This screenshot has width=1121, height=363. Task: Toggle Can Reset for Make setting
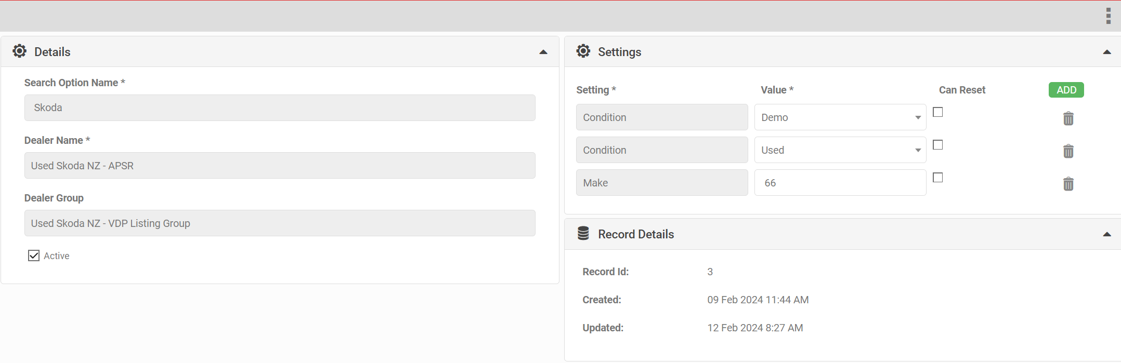click(938, 178)
